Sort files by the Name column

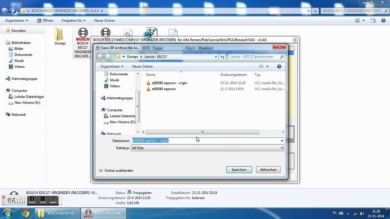(x=181, y=75)
